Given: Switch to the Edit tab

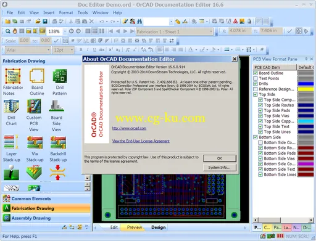Looking at the screenshot, I should tap(114, 227).
